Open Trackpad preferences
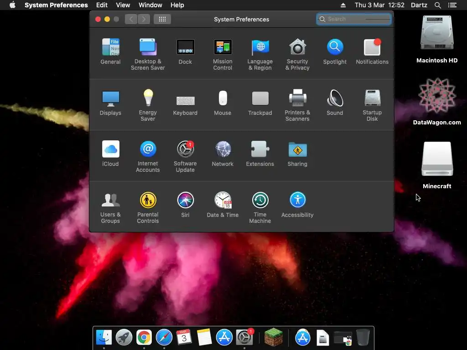The image size is (467, 350). click(x=260, y=103)
